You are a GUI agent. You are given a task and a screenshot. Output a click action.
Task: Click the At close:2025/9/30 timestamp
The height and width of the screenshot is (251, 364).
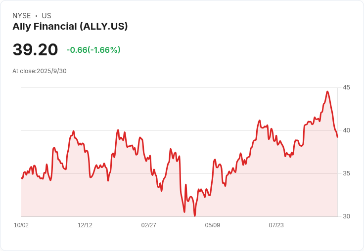point(40,71)
